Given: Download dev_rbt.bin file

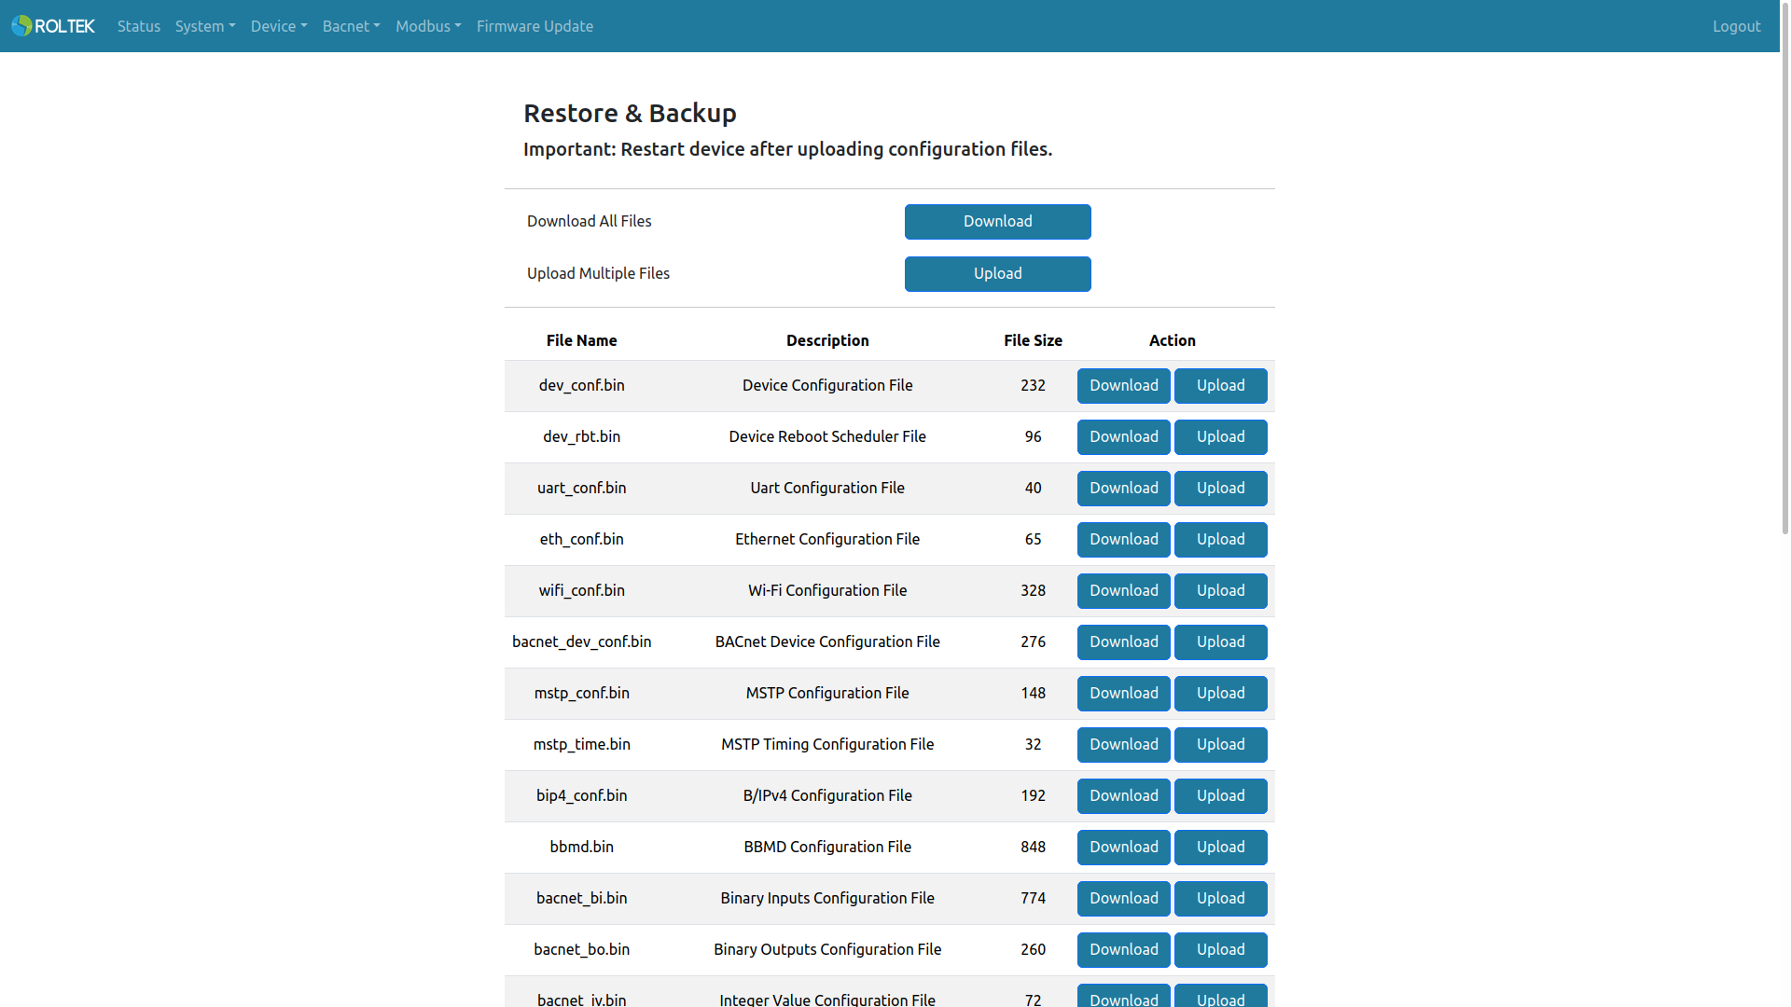Looking at the screenshot, I should 1123,437.
